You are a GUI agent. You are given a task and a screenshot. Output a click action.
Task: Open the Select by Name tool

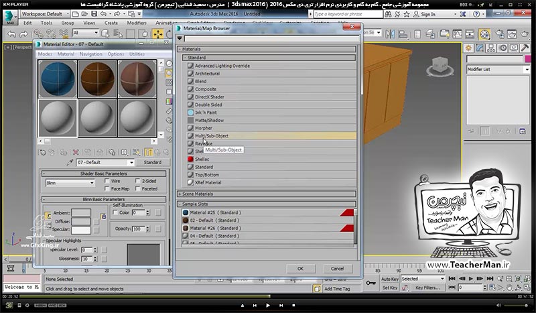tap(118, 34)
